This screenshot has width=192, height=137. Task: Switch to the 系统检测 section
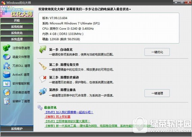[x=17, y=27]
